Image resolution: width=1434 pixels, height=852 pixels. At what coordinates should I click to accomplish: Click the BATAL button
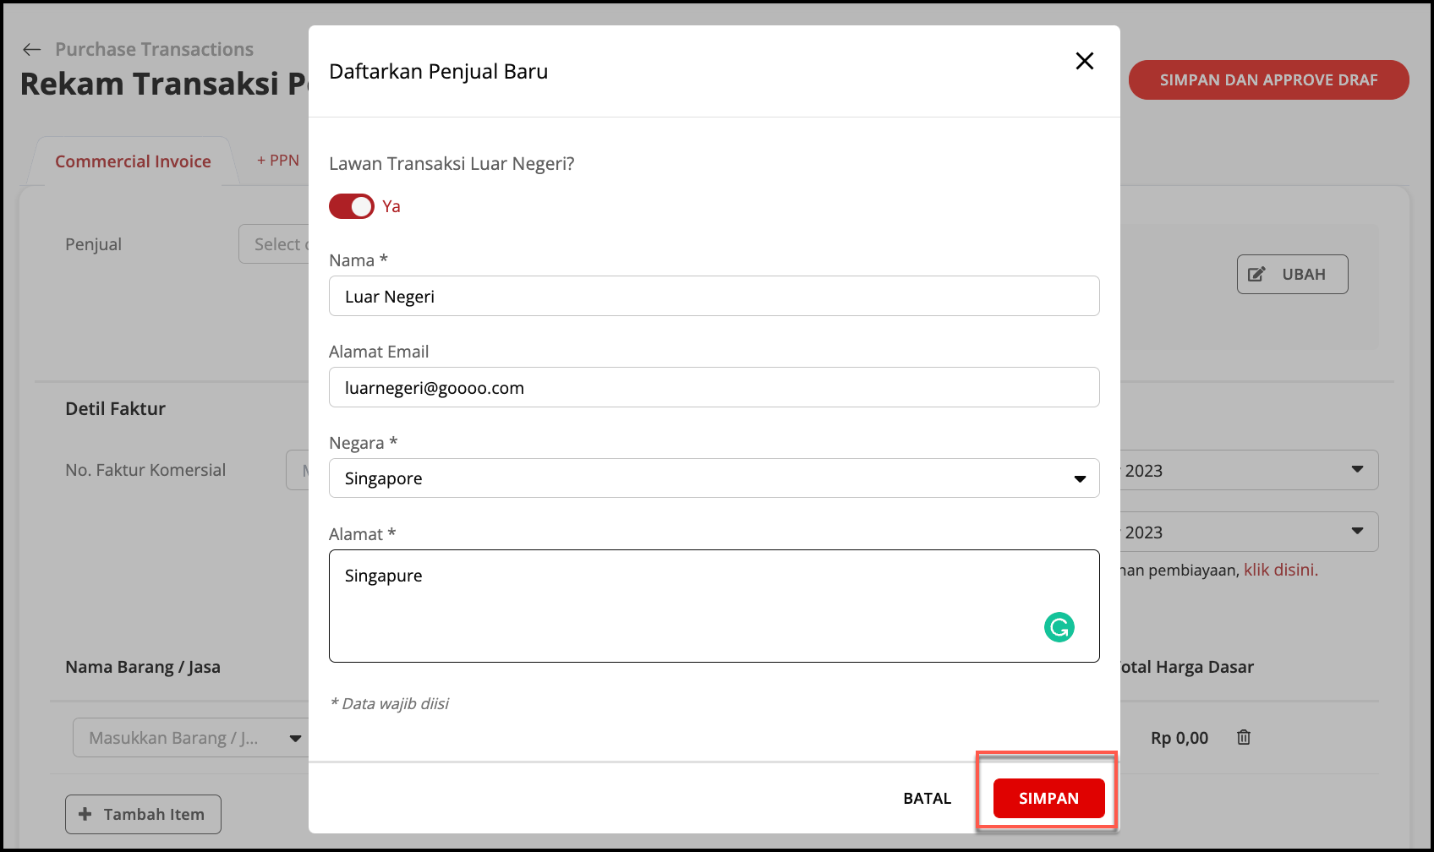[928, 798]
